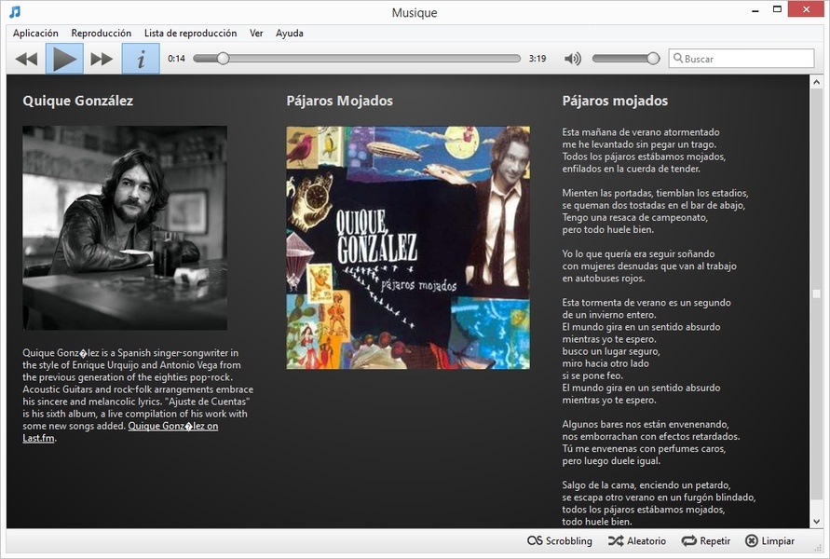Viewport: 830px width, 559px height.
Task: Open the Ver menu
Action: 256,33
